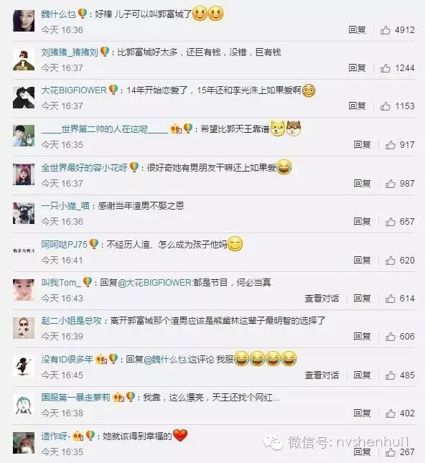Like 呵呵哒PJ75's comment with 620 likes
Viewport: 425px width, 463px height.
390,260
